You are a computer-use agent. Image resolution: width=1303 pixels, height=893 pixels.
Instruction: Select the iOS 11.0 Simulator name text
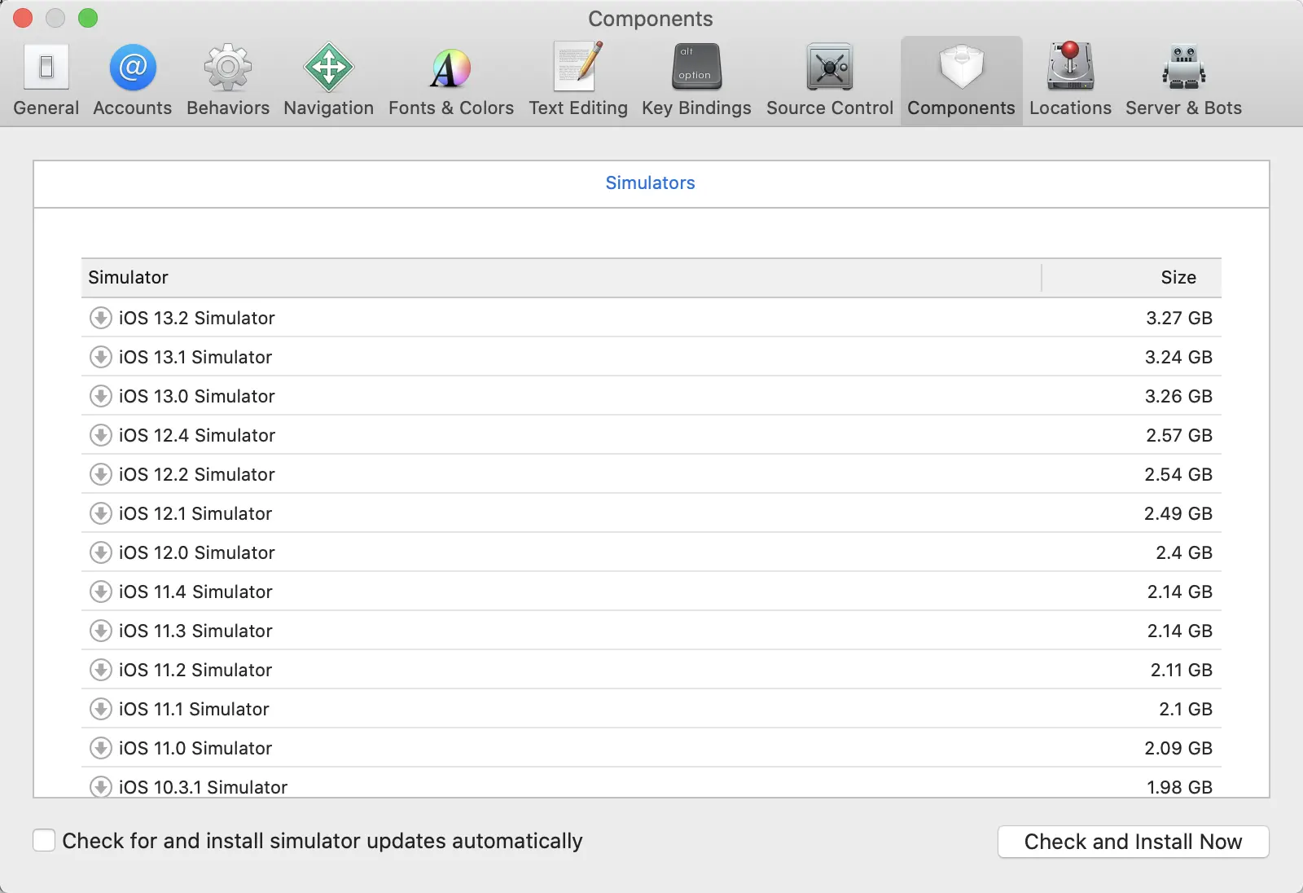point(195,748)
